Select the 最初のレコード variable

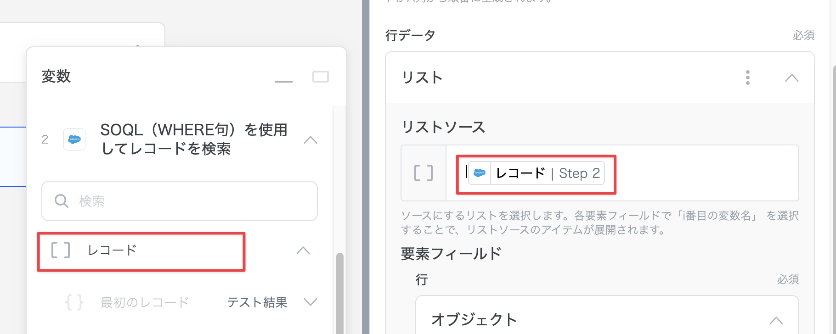pos(144,302)
